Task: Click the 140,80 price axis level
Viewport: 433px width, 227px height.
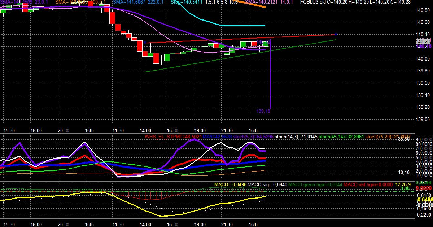Action: (x=423, y=10)
